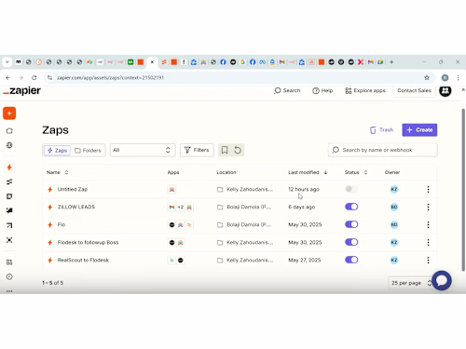Go back in browser history
Viewport: 466px width, 349px height.
[x=8, y=77]
